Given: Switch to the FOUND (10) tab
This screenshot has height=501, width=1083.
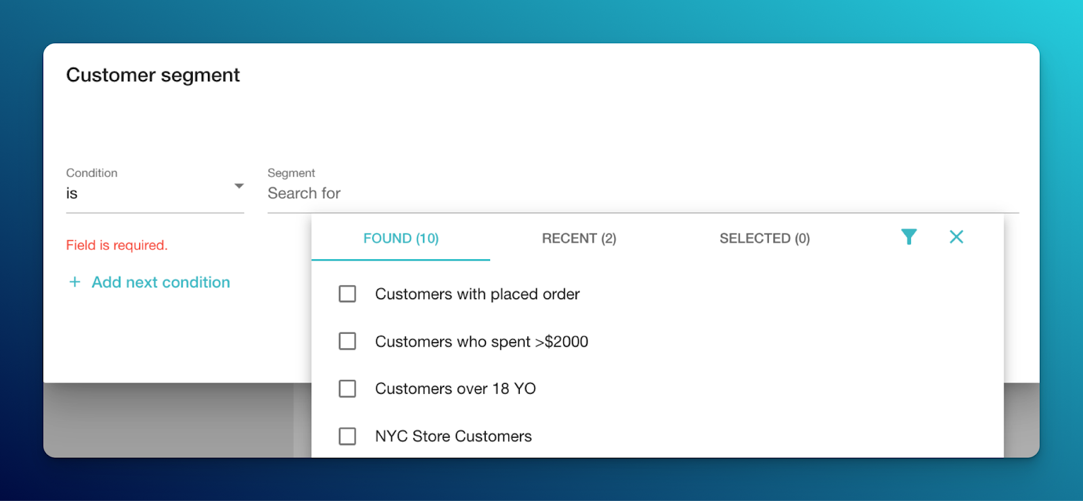Looking at the screenshot, I should [401, 238].
